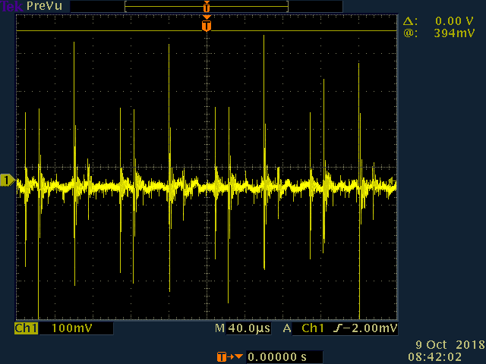Click the 394mV cursor position readout

tap(455, 34)
